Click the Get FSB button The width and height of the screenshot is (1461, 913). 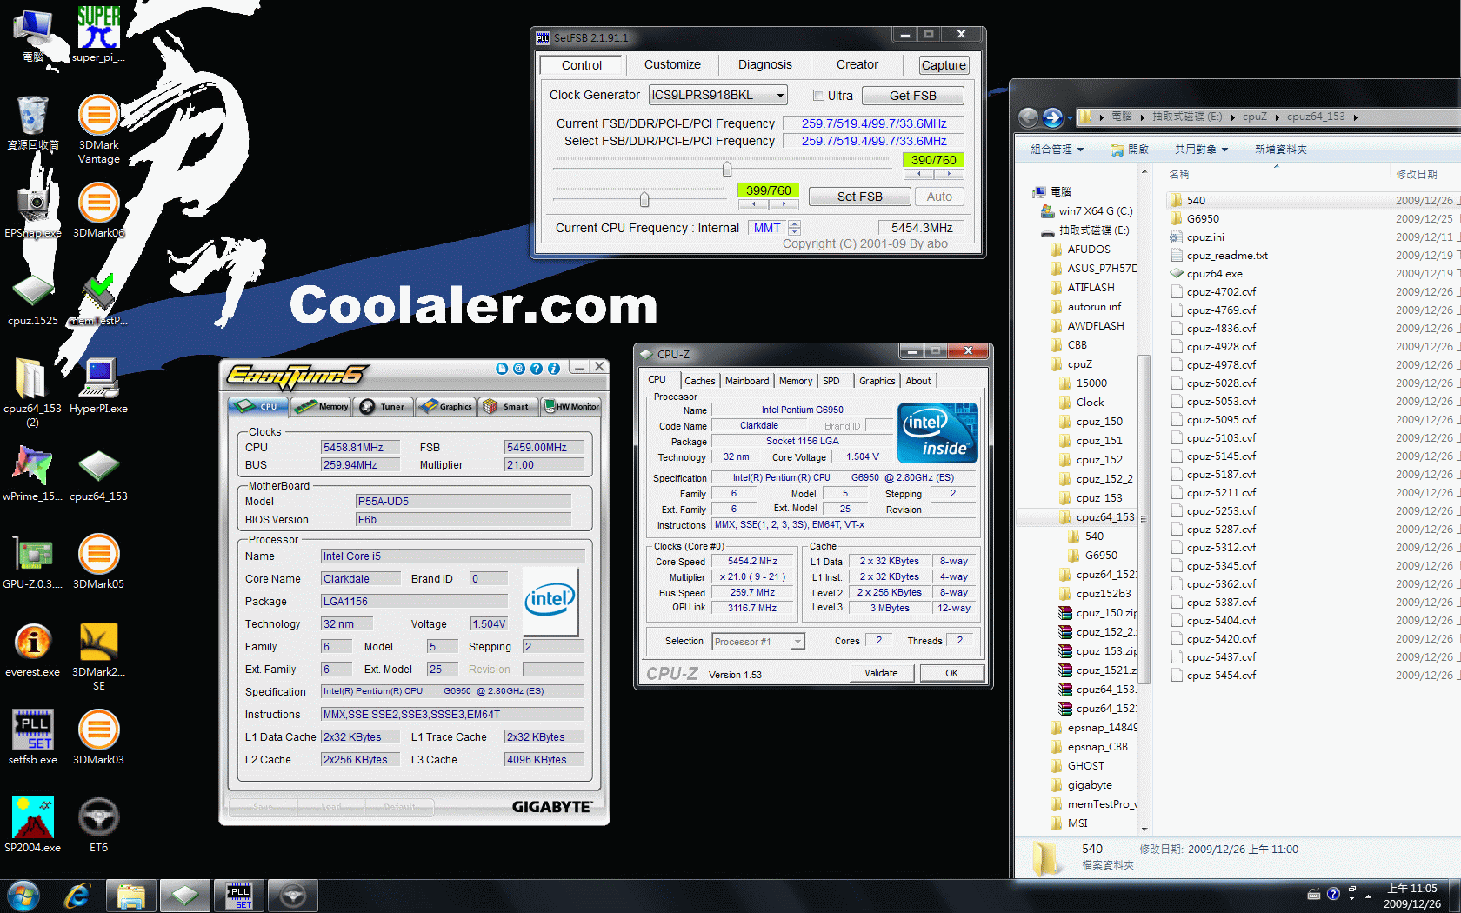click(913, 96)
